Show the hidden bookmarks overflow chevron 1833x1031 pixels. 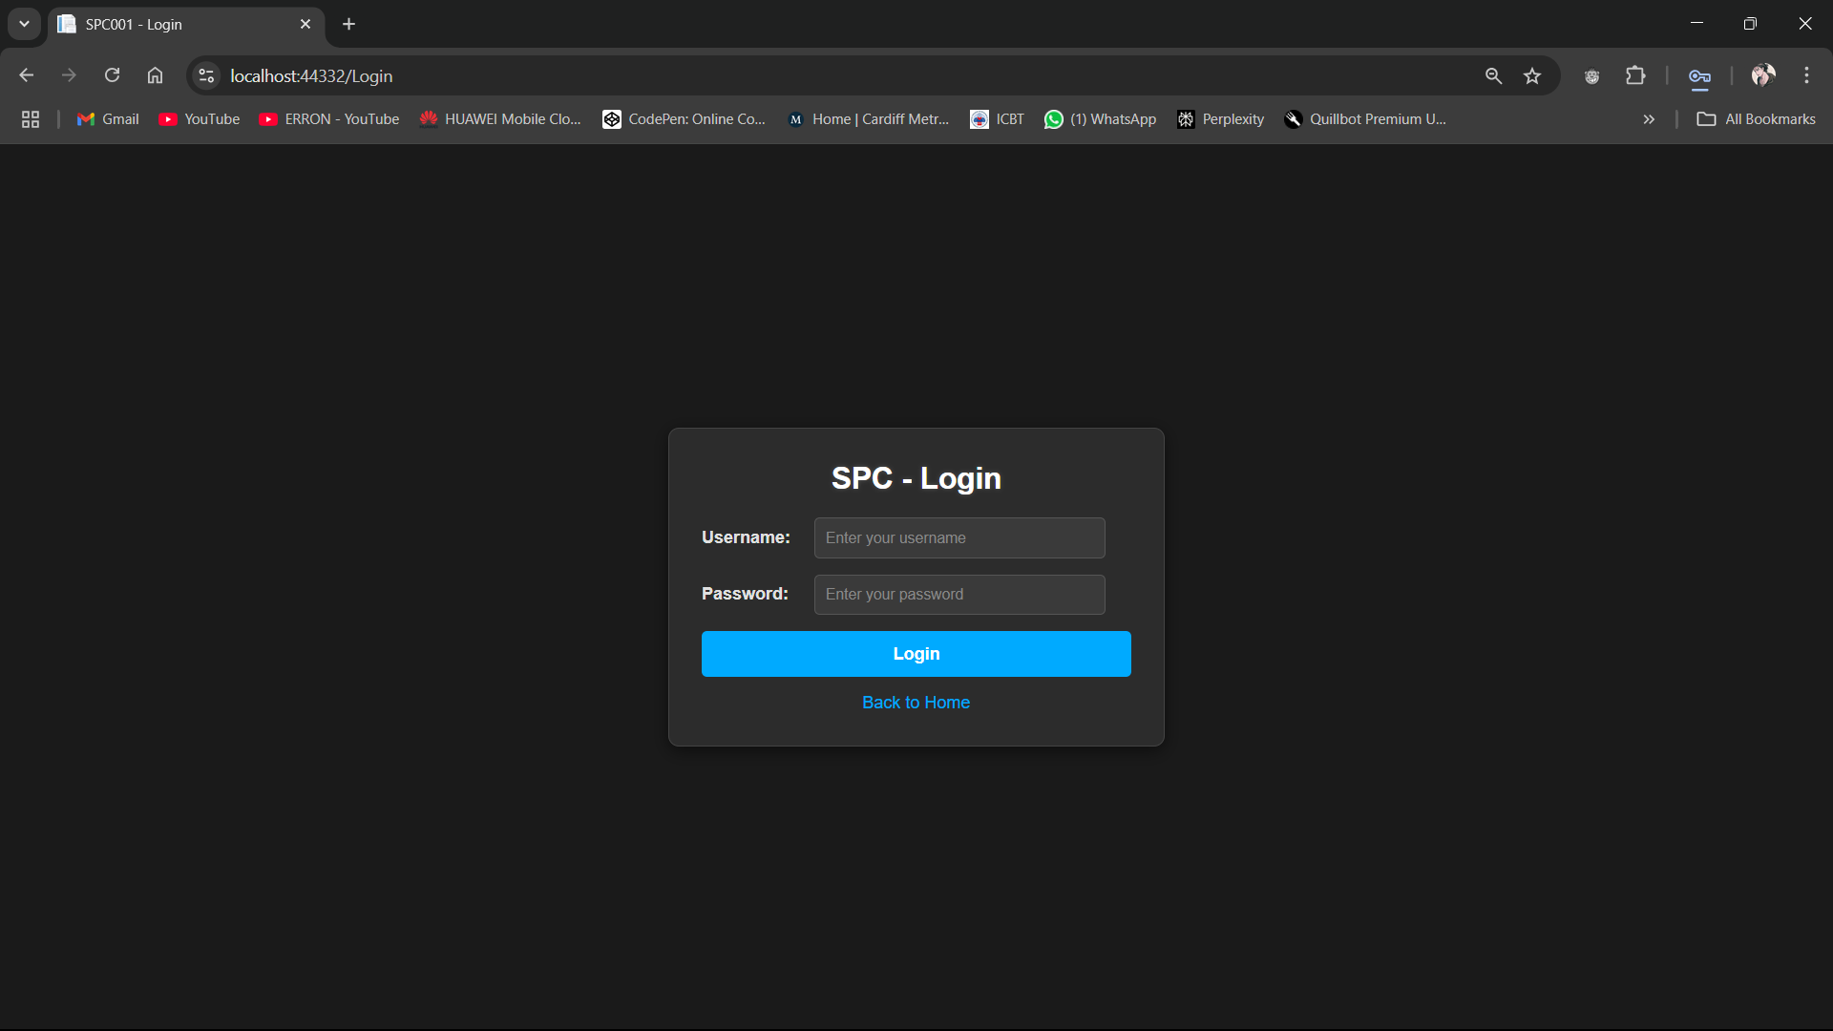(1649, 119)
